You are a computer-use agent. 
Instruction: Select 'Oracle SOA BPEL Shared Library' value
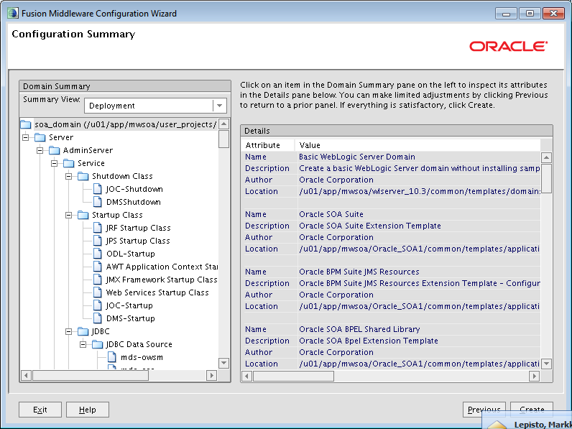pos(359,329)
